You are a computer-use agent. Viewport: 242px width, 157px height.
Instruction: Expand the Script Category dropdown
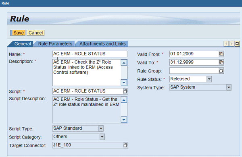tap(102, 137)
